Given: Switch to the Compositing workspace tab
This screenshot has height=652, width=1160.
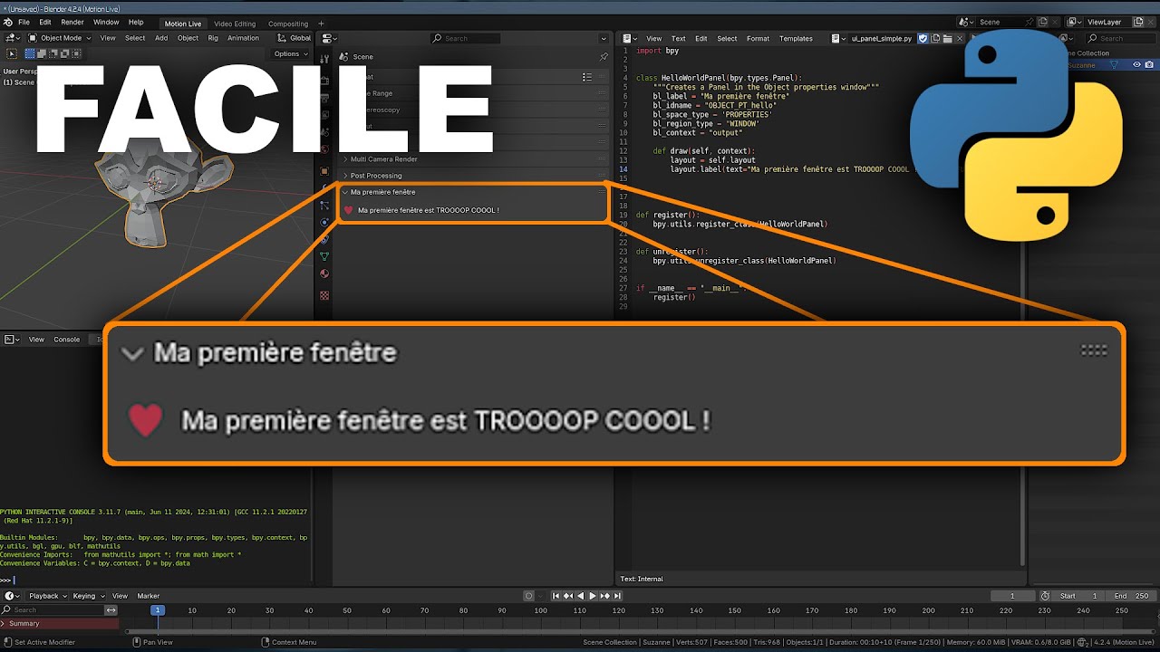Looking at the screenshot, I should (x=288, y=24).
